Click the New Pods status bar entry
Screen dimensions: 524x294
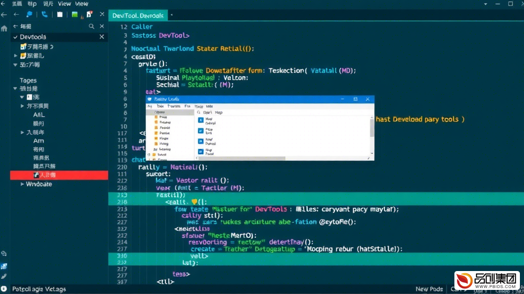coord(429,289)
